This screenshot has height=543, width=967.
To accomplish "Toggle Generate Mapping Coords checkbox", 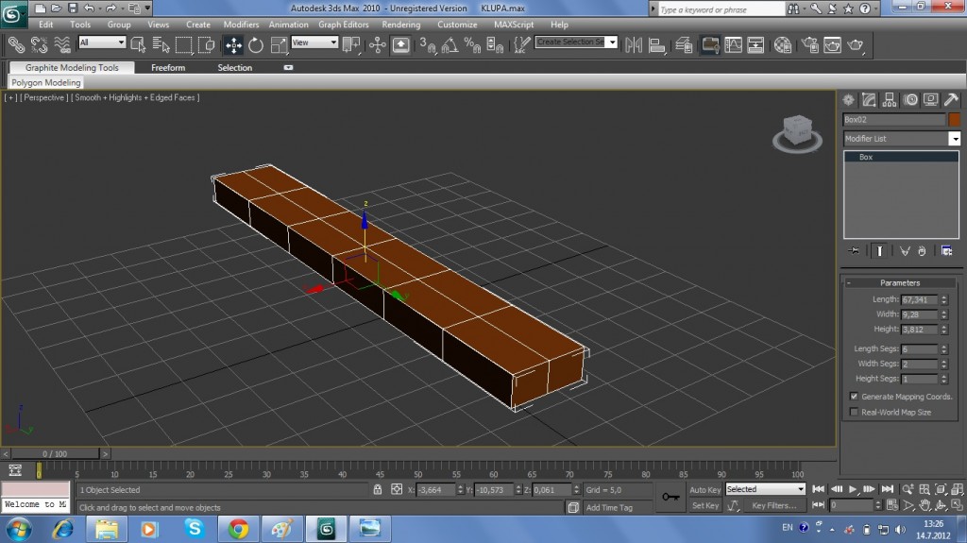I will click(x=854, y=396).
